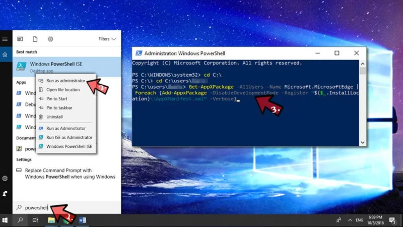403x227 pixels.
Task: Choose Run as administrator in context menu
Action: [x=66, y=81]
